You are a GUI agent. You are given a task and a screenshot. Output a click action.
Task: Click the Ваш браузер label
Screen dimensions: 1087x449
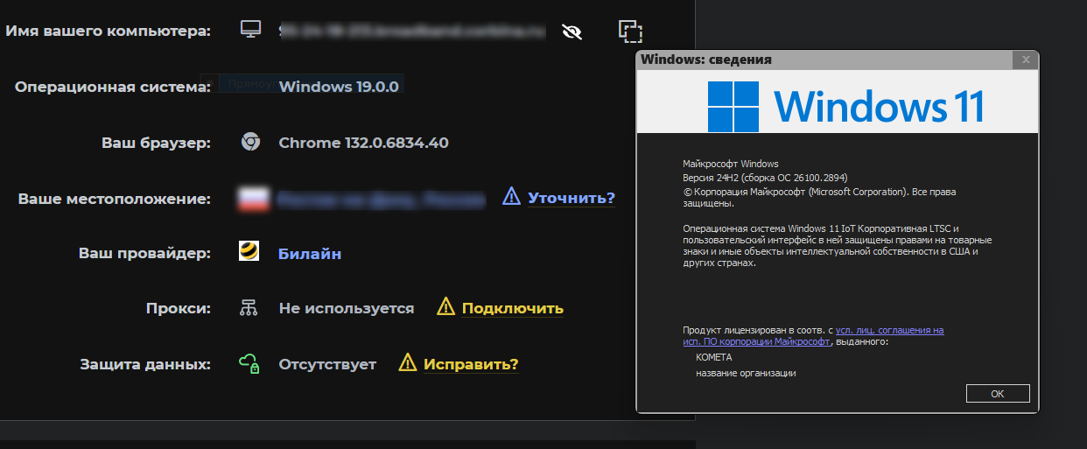pyautogui.click(x=157, y=143)
